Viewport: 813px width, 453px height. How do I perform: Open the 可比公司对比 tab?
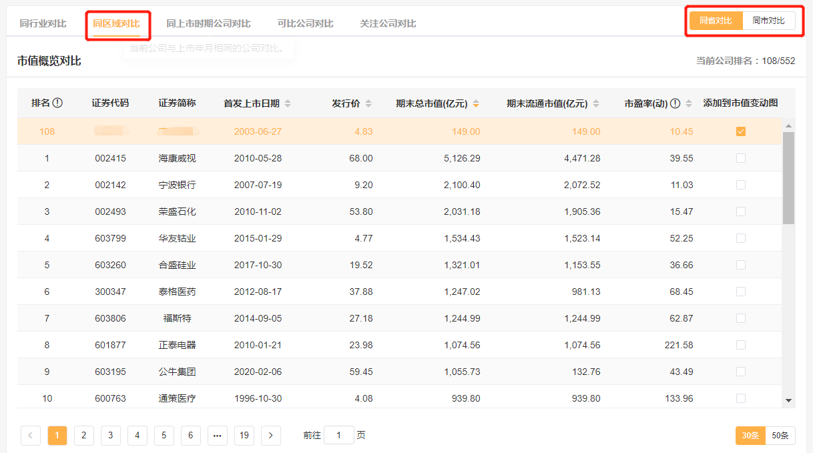[305, 23]
